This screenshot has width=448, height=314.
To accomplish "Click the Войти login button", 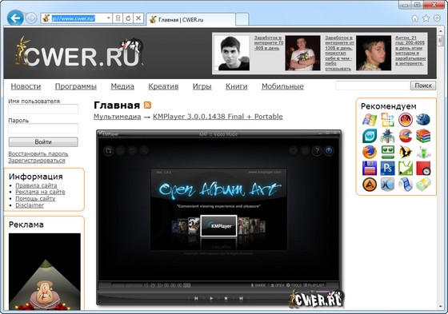I will click(x=43, y=142).
